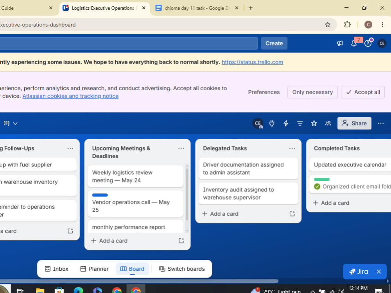Add a card to Completed Tasks list
Viewport: 391px width, 293px height.
(x=332, y=203)
